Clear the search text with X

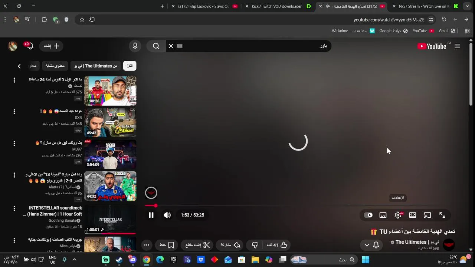point(171,46)
